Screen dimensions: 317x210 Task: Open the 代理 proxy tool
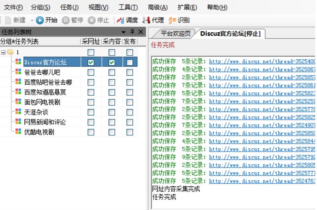click(153, 20)
